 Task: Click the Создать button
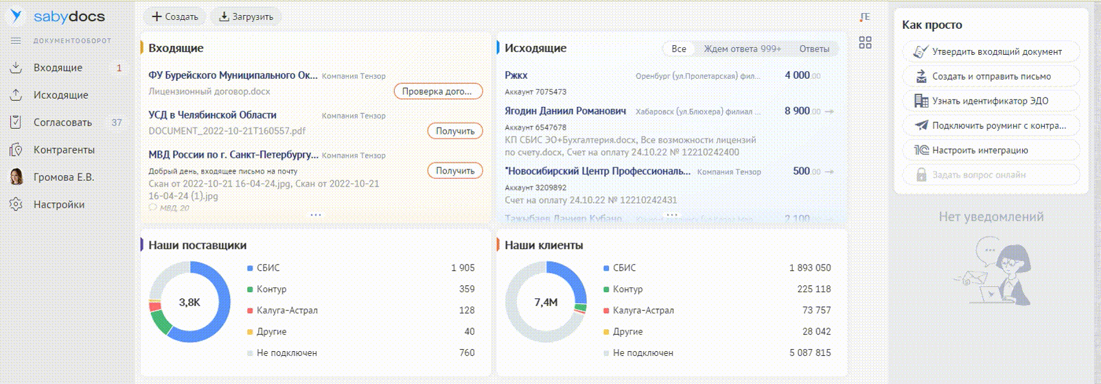click(174, 16)
